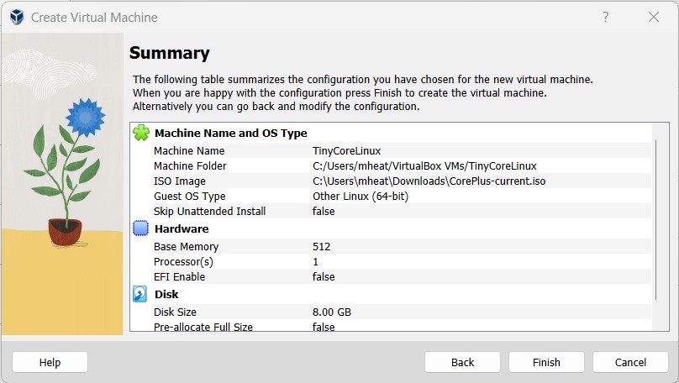Click the false value for Skip Unattended Install
The height and width of the screenshot is (383, 679).
tap(324, 212)
